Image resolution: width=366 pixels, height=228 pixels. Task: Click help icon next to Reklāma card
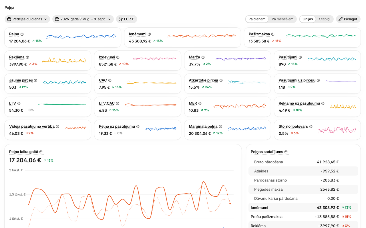pos(27,57)
